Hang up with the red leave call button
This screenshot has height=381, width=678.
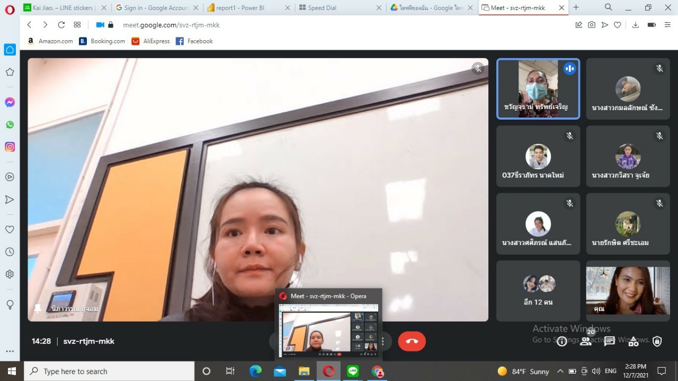412,341
